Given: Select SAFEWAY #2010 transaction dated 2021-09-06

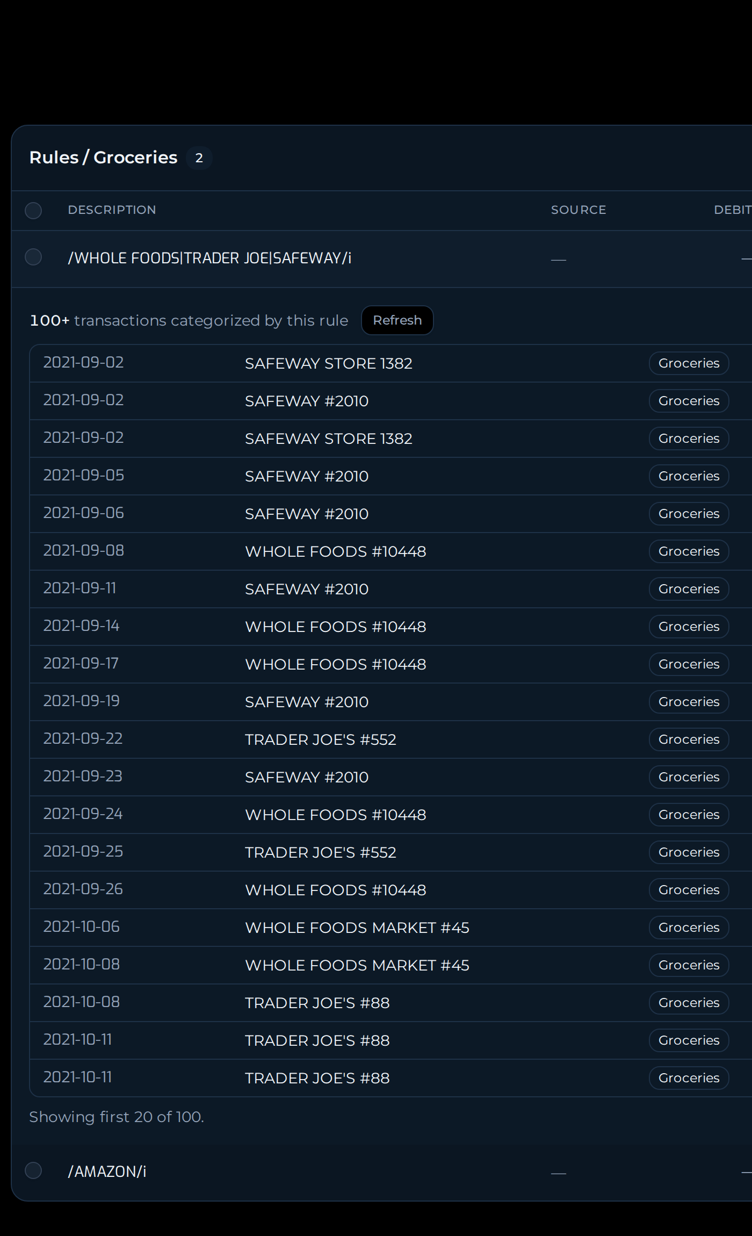Looking at the screenshot, I should click(x=391, y=514).
